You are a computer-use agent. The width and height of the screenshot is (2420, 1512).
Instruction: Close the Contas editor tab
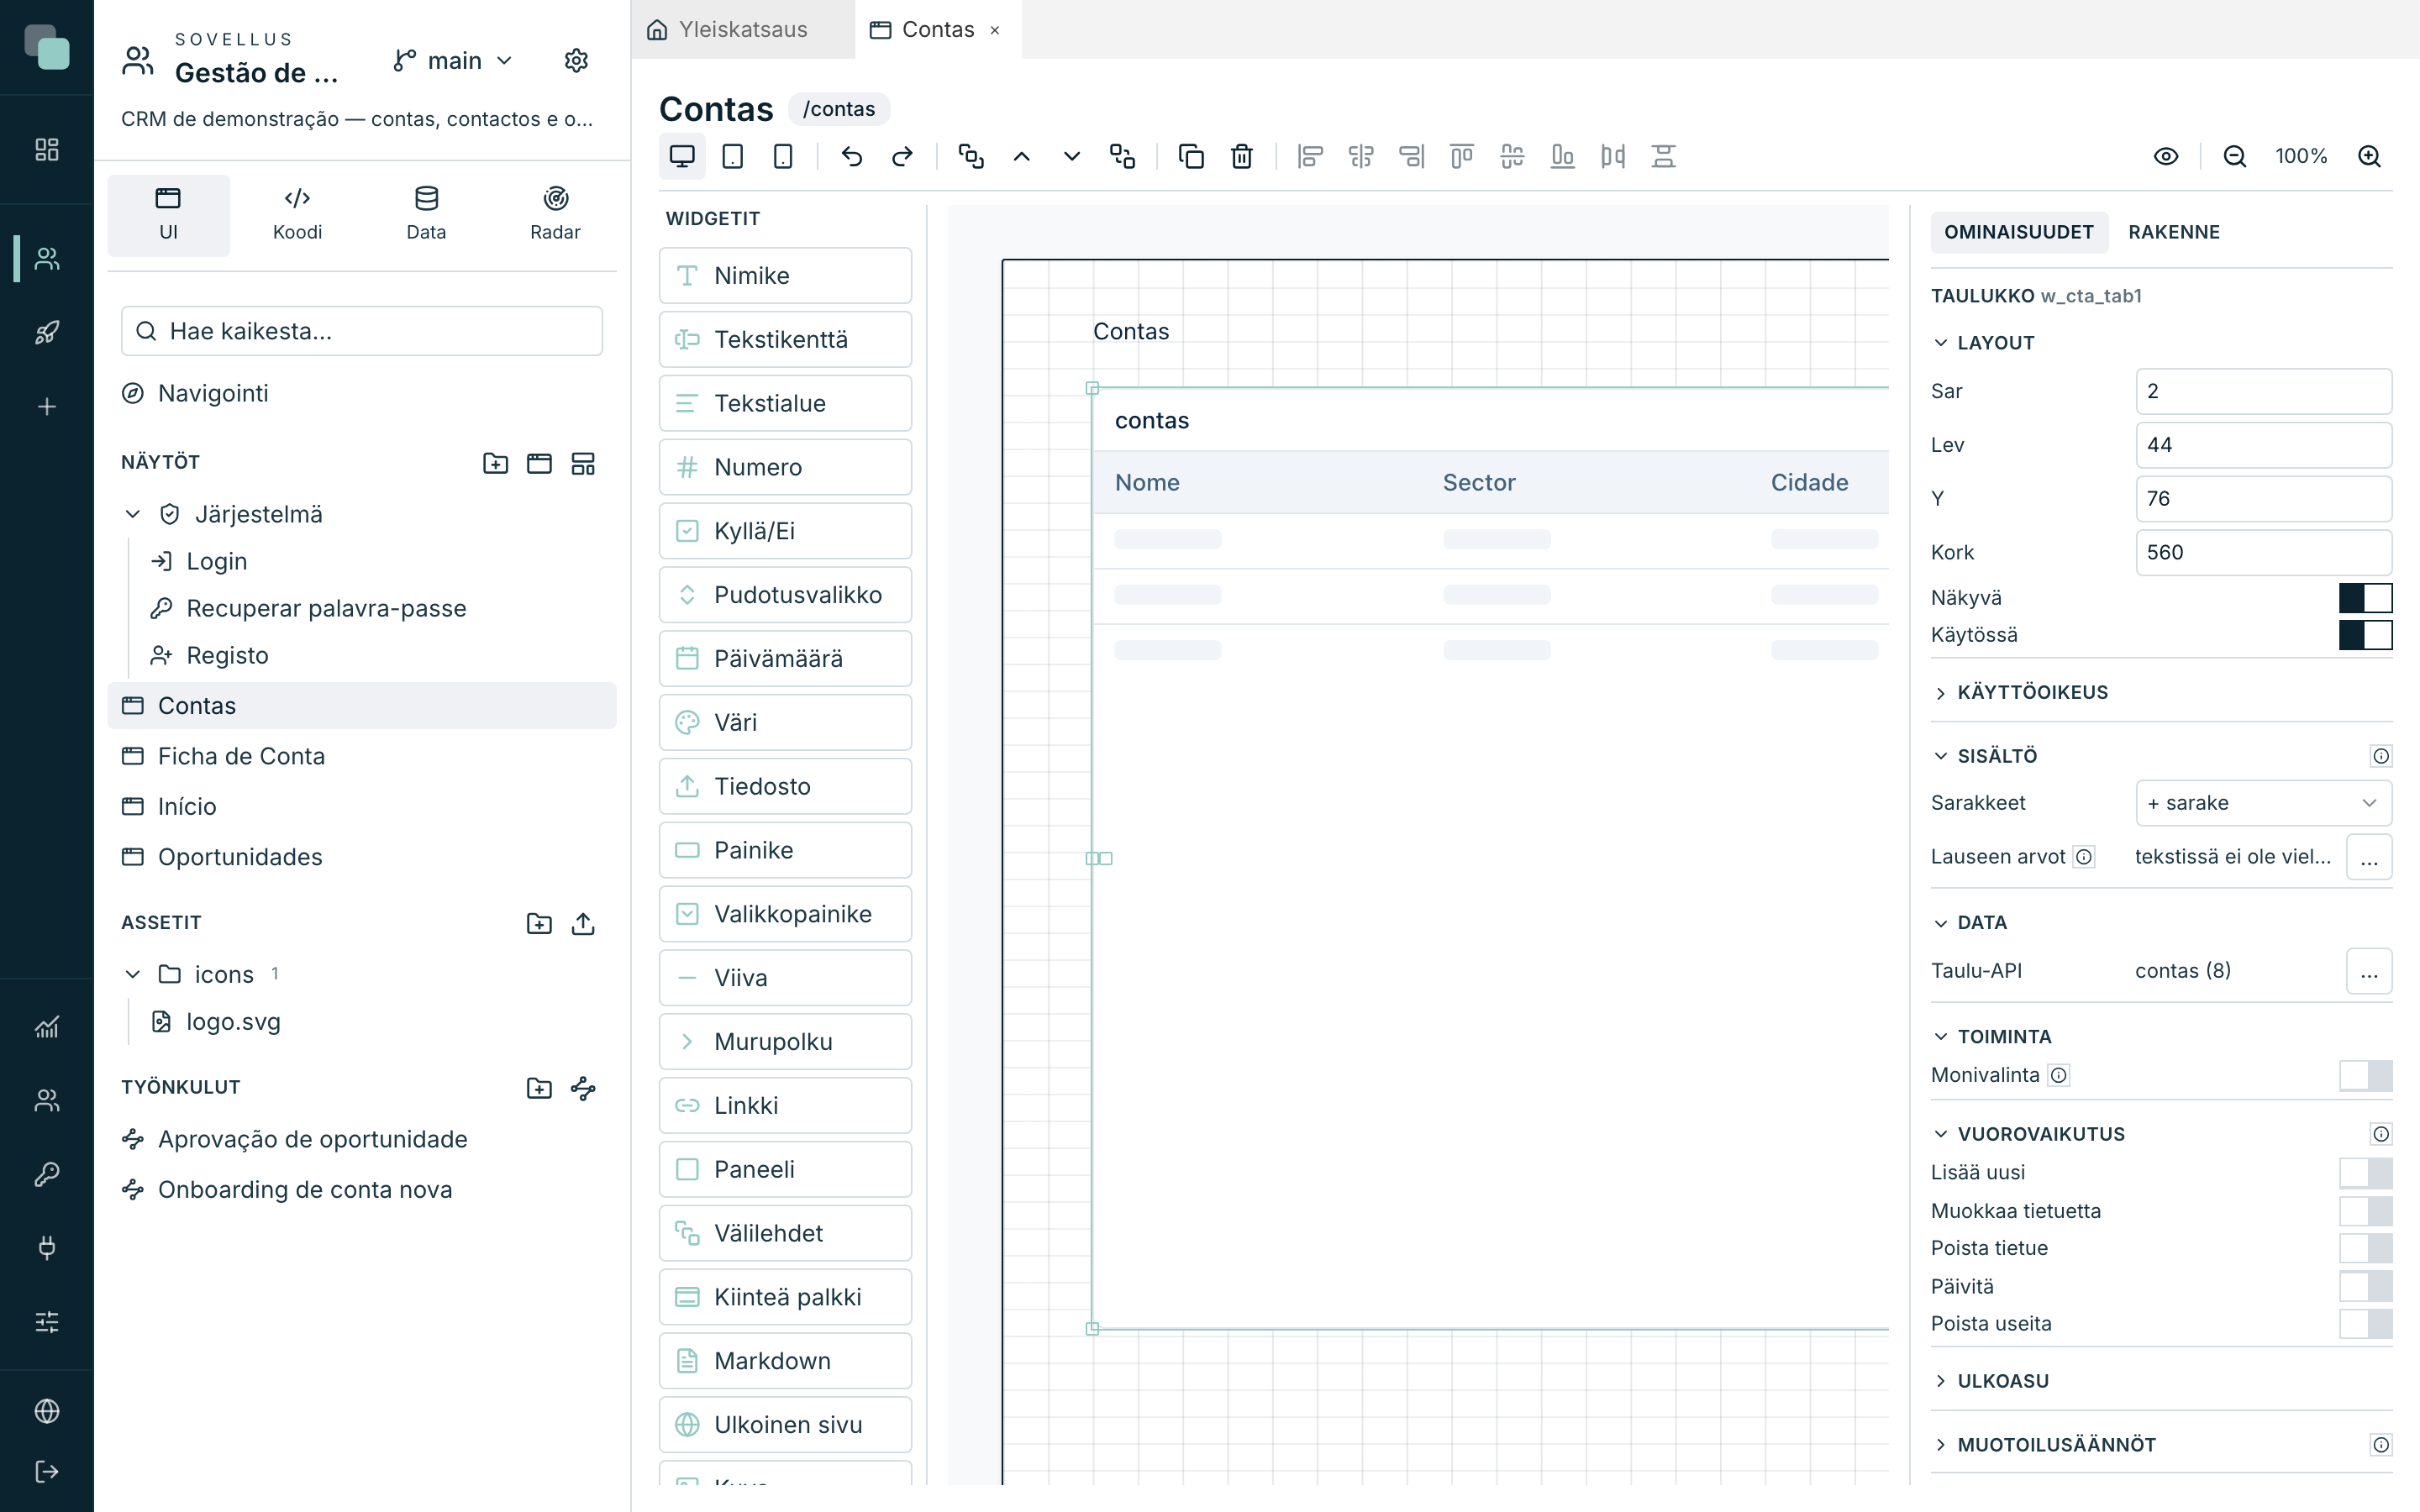995,30
